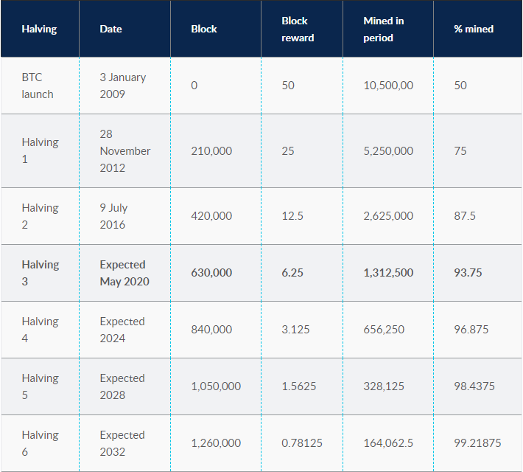Select the "1,260,000" block cell
523x472 pixels.
click(x=216, y=443)
